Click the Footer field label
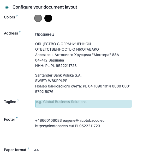Screen dimensions: 167x163 pyautogui.click(x=10, y=119)
